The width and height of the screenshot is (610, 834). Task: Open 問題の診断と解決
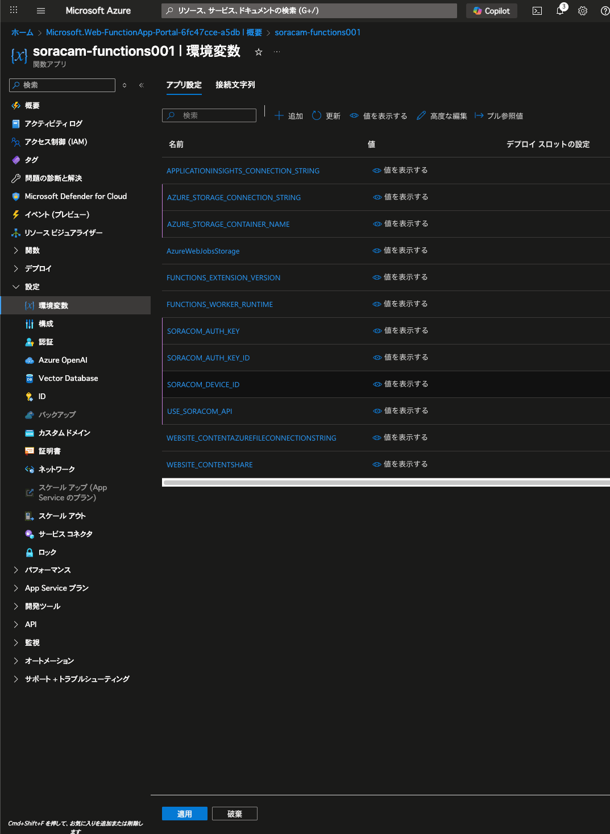[x=53, y=179]
